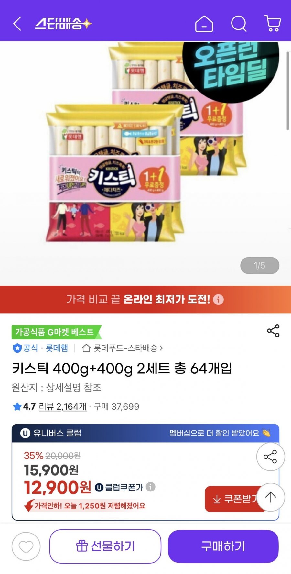Tap the 선물하기 gift button
This screenshot has height=574, width=291.
coord(105,546)
